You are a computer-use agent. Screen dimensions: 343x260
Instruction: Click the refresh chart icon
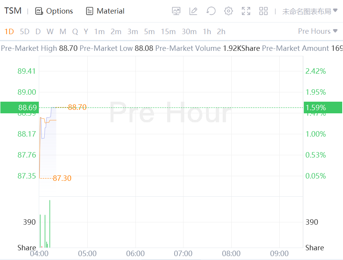[211, 11]
